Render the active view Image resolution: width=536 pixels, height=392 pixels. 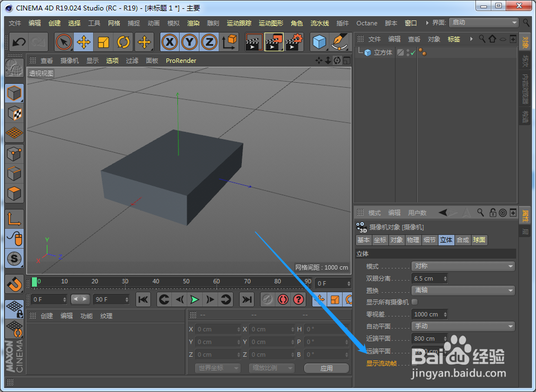click(254, 42)
